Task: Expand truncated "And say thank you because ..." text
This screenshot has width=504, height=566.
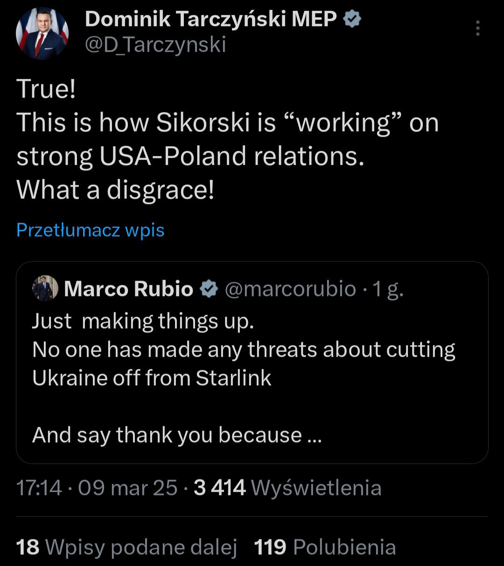Action: tap(177, 435)
